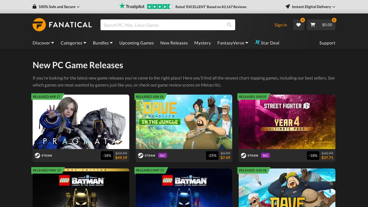Screen dimensions: 368x207
Task: Click the Sign in link
Action: pos(281,25)
